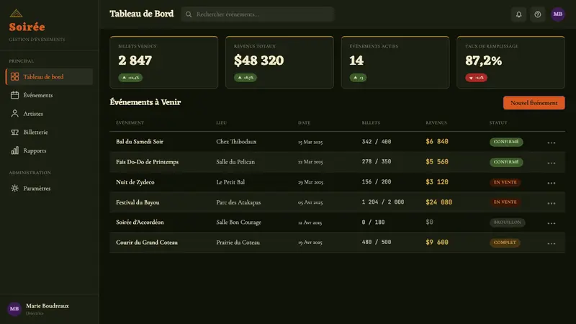Sort by the Statut column header
This screenshot has height=324, width=576.
tap(498, 122)
